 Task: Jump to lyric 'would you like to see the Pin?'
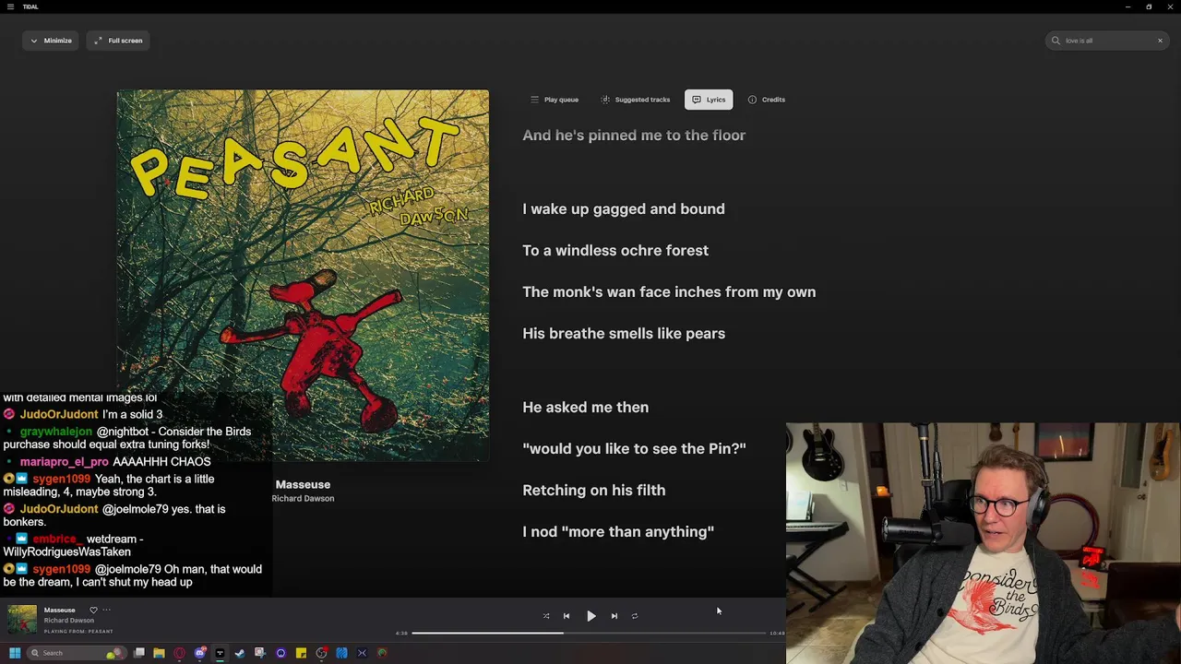tap(634, 449)
